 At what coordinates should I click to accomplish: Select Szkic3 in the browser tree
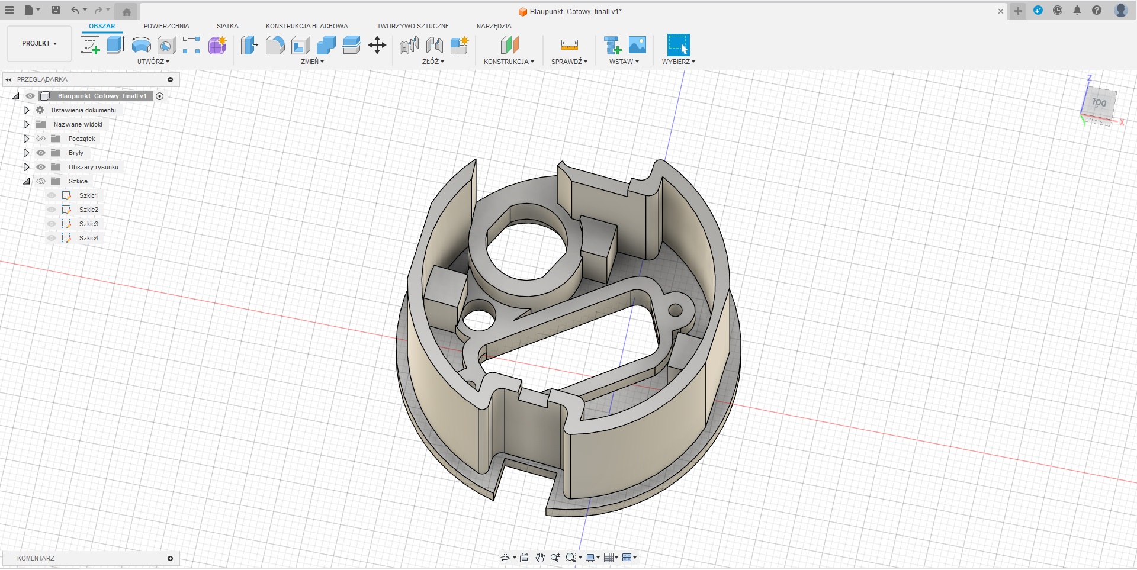pyautogui.click(x=89, y=224)
